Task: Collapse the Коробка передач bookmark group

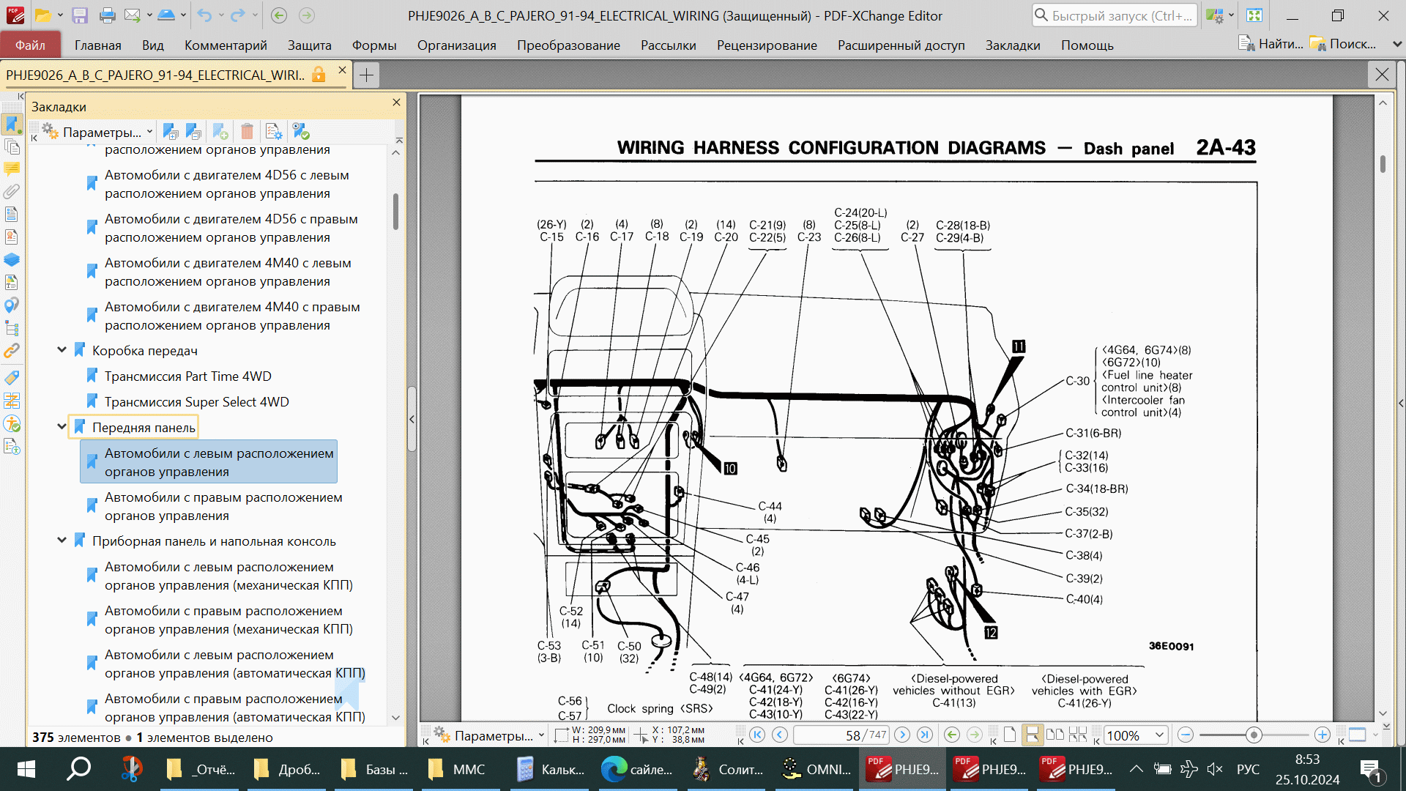Action: [62, 350]
